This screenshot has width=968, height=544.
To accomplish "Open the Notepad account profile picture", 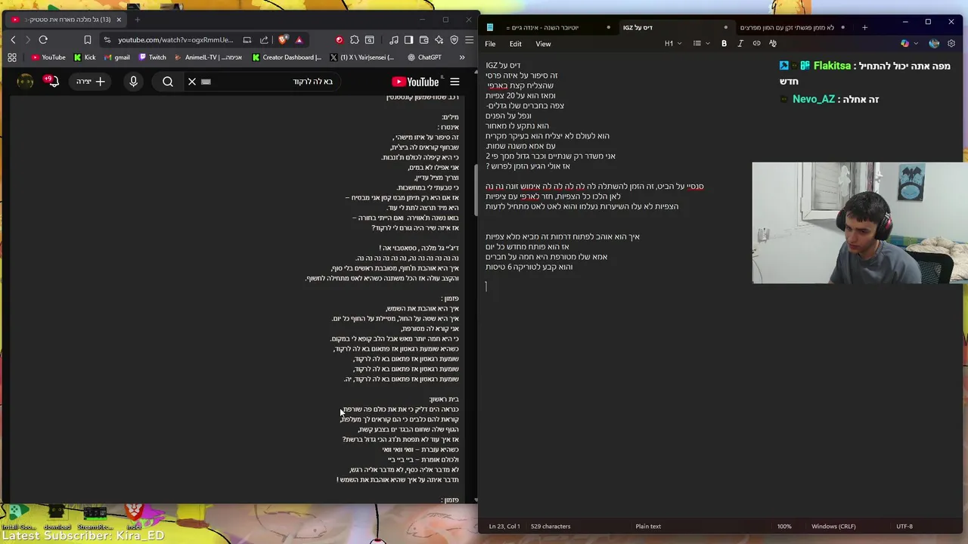I will tap(934, 44).
